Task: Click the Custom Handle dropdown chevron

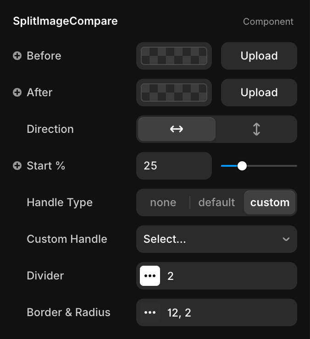Action: click(286, 239)
